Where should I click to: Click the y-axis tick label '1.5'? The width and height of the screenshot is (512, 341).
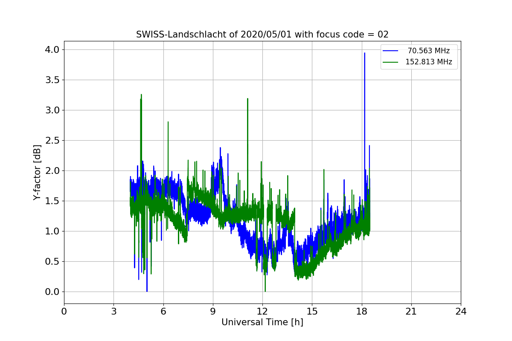click(x=52, y=201)
